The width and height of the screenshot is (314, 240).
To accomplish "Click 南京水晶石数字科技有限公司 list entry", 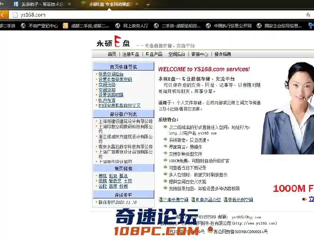I will (x=125, y=147).
